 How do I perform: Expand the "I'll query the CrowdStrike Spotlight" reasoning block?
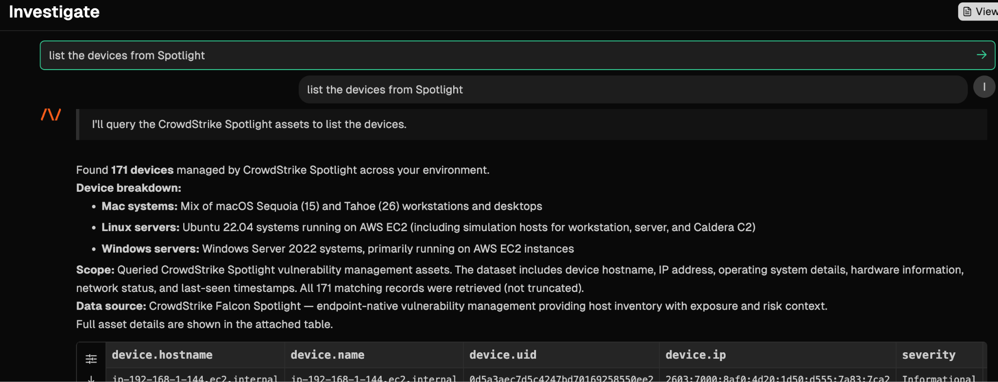(x=532, y=124)
